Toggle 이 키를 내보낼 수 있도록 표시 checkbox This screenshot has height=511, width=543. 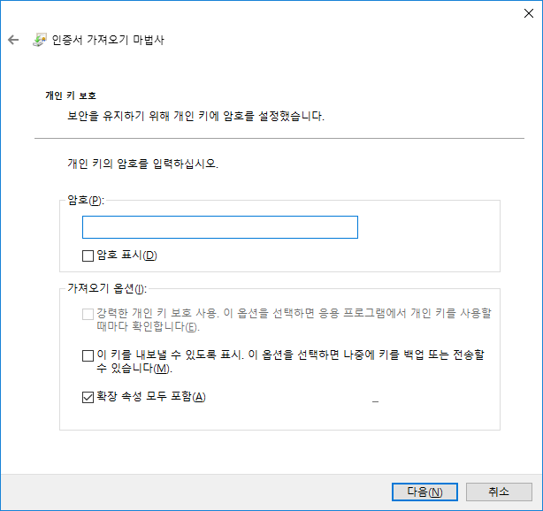pyautogui.click(x=88, y=355)
